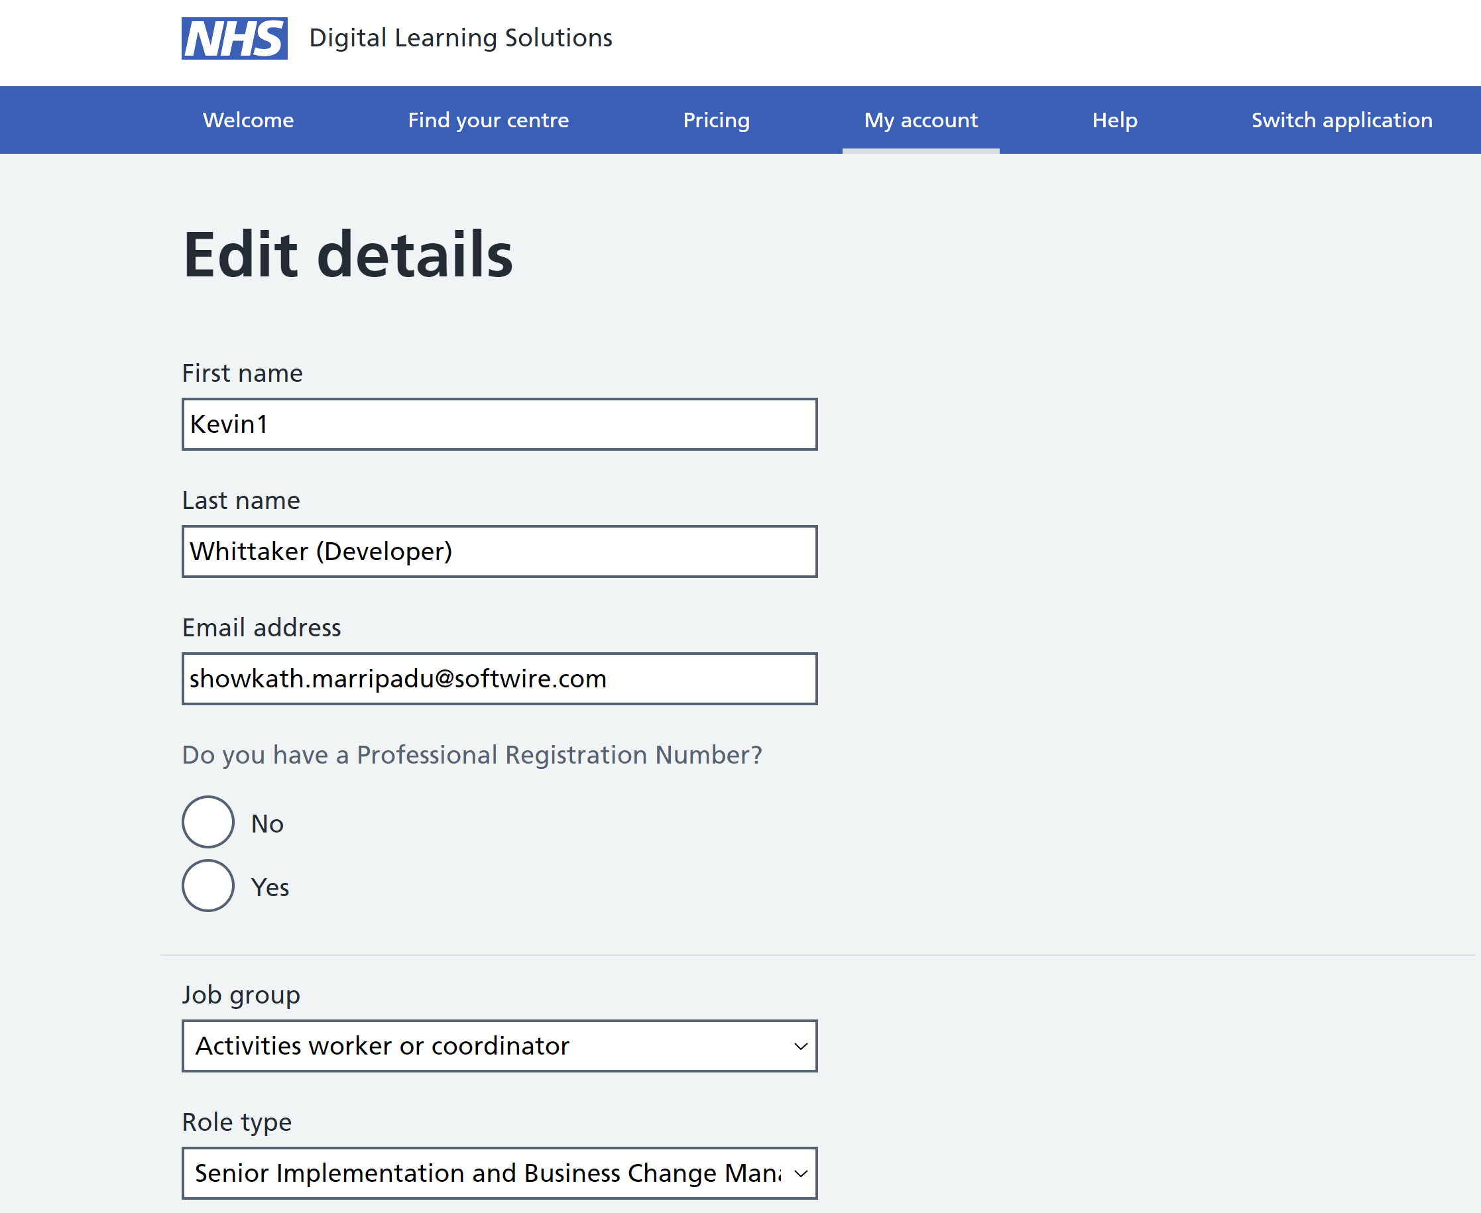Click Switch application in navigation bar
The width and height of the screenshot is (1481, 1213).
pyautogui.click(x=1341, y=120)
